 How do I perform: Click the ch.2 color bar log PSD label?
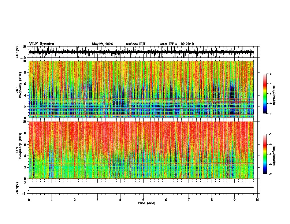click(x=274, y=156)
